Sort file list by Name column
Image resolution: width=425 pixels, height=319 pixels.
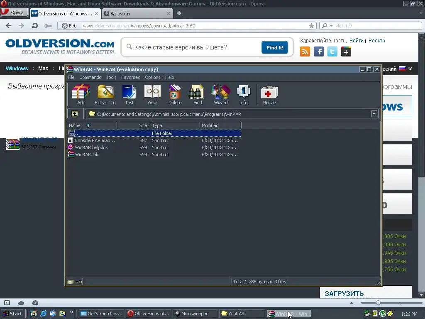click(x=92, y=125)
